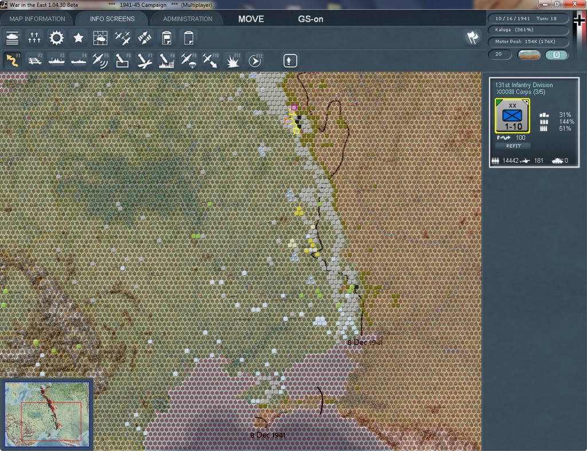Screen dimensions: 587x451
Task: Select the F2 rail move mode
Action: (x=35, y=61)
